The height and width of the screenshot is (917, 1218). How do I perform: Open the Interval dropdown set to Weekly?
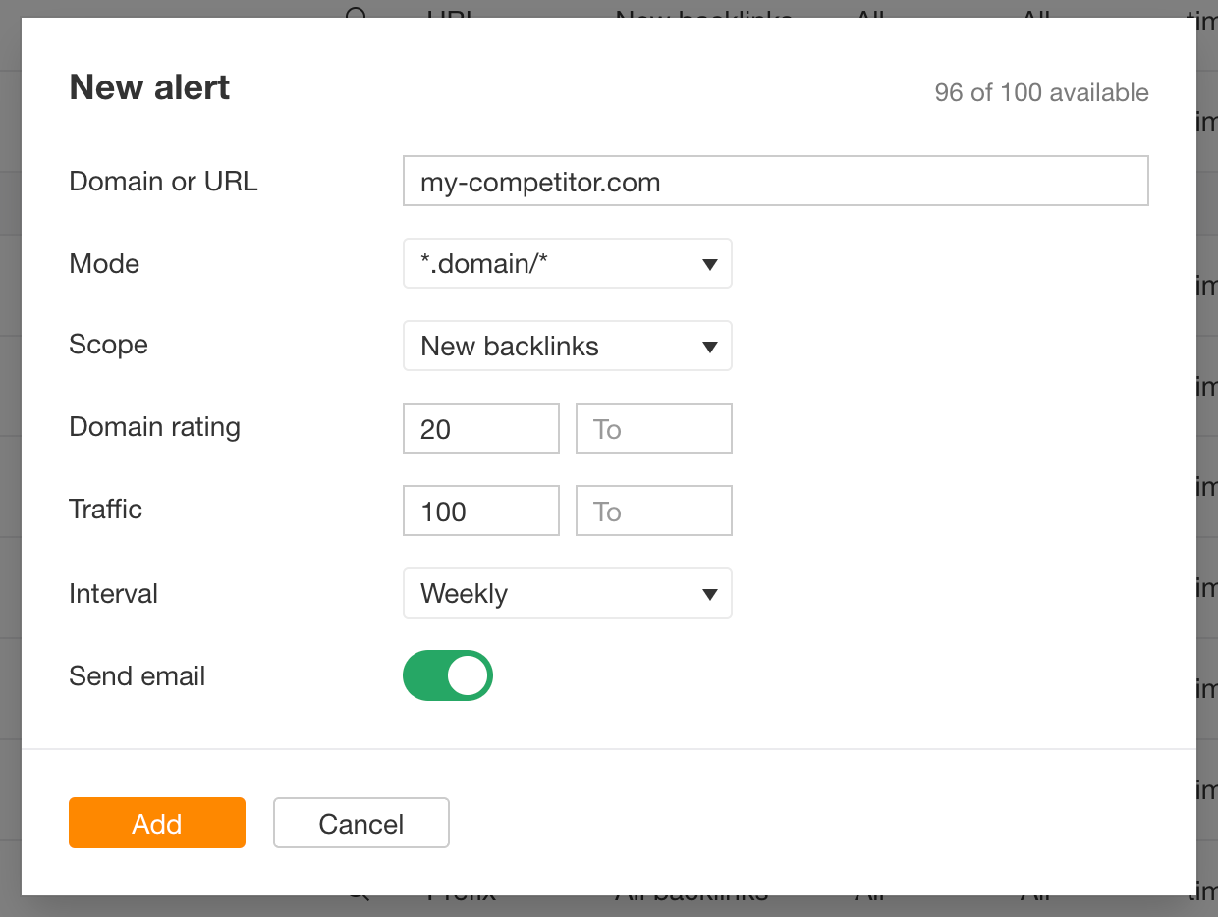point(567,593)
